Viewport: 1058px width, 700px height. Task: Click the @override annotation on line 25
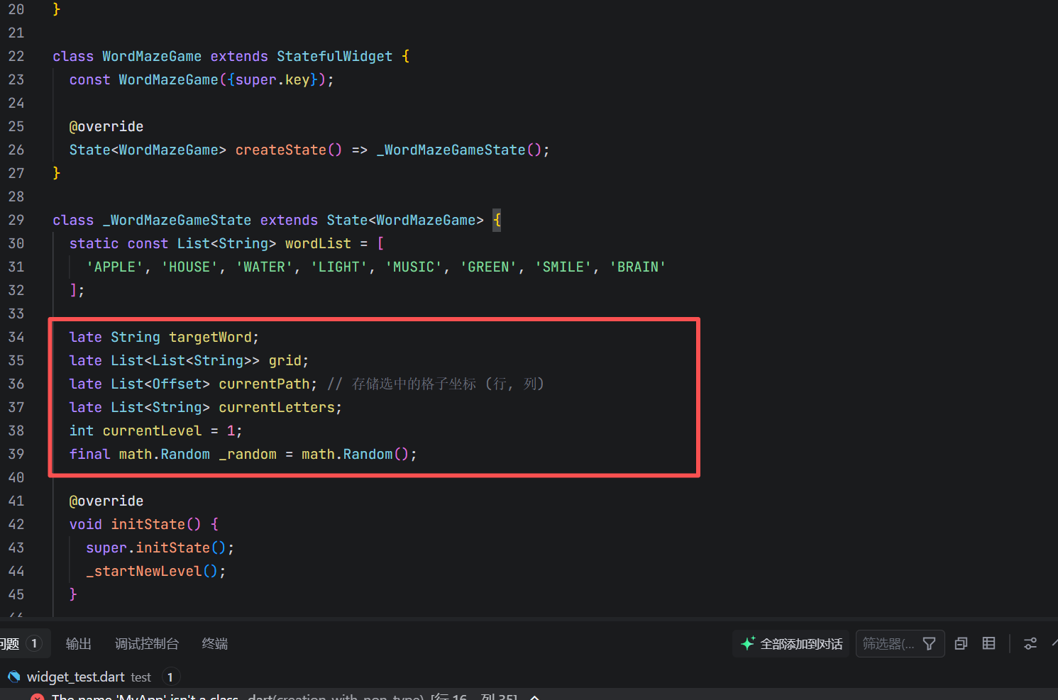(x=106, y=126)
